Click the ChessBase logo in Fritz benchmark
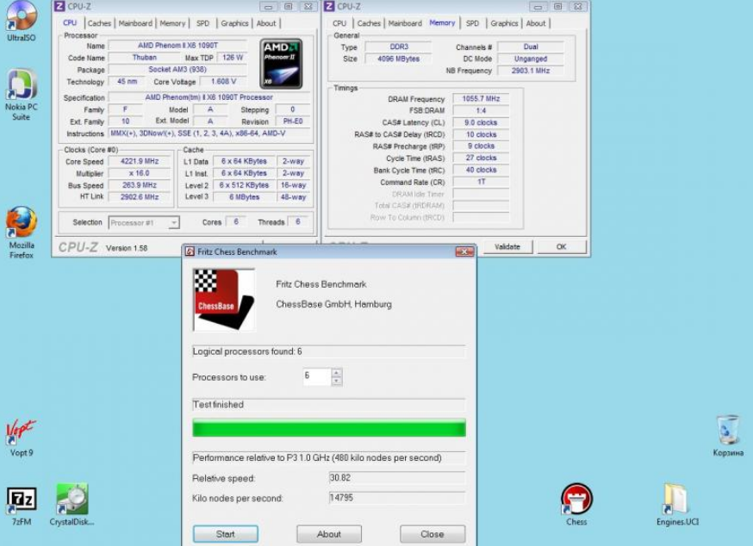Viewport: 753px width, 546px height. pyautogui.click(x=224, y=301)
